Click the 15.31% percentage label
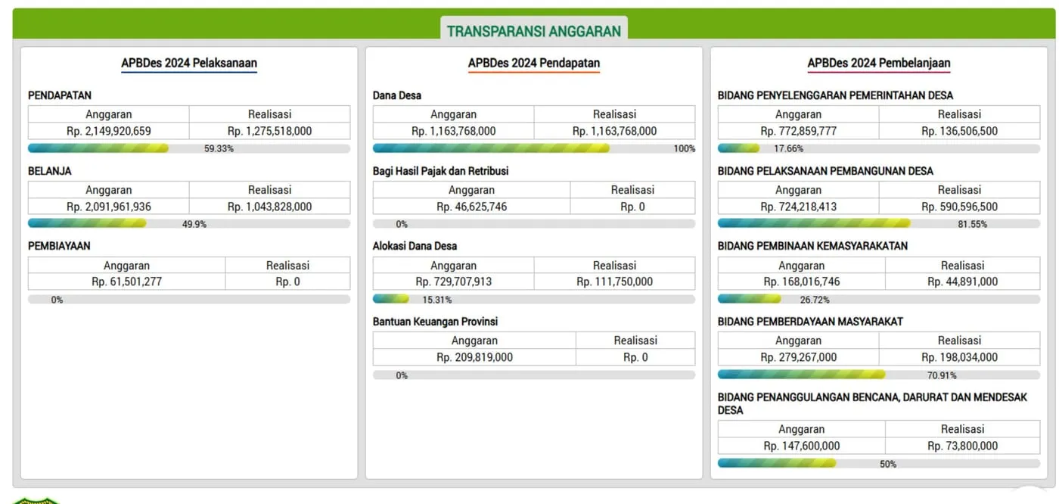This screenshot has width=1059, height=504. pyautogui.click(x=436, y=300)
